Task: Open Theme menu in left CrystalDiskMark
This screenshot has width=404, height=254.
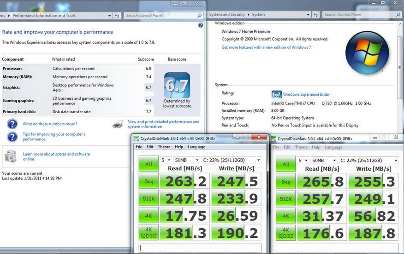Action: [x=164, y=147]
